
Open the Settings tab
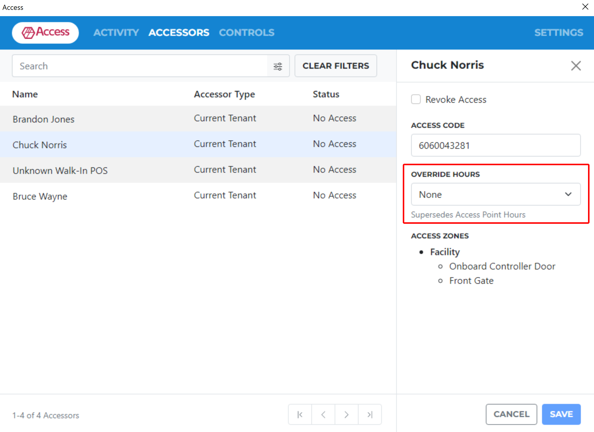(559, 32)
